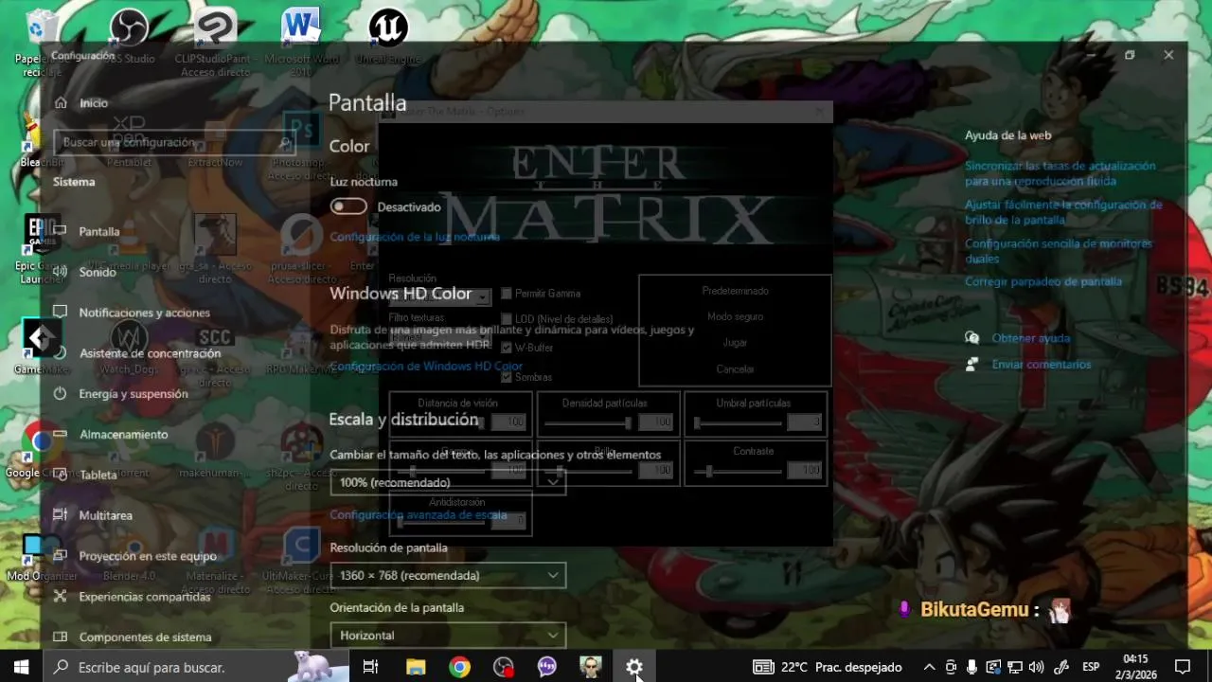Check Permitir Gamma in Matrix options
Image resolution: width=1212 pixels, height=682 pixels.
(507, 294)
